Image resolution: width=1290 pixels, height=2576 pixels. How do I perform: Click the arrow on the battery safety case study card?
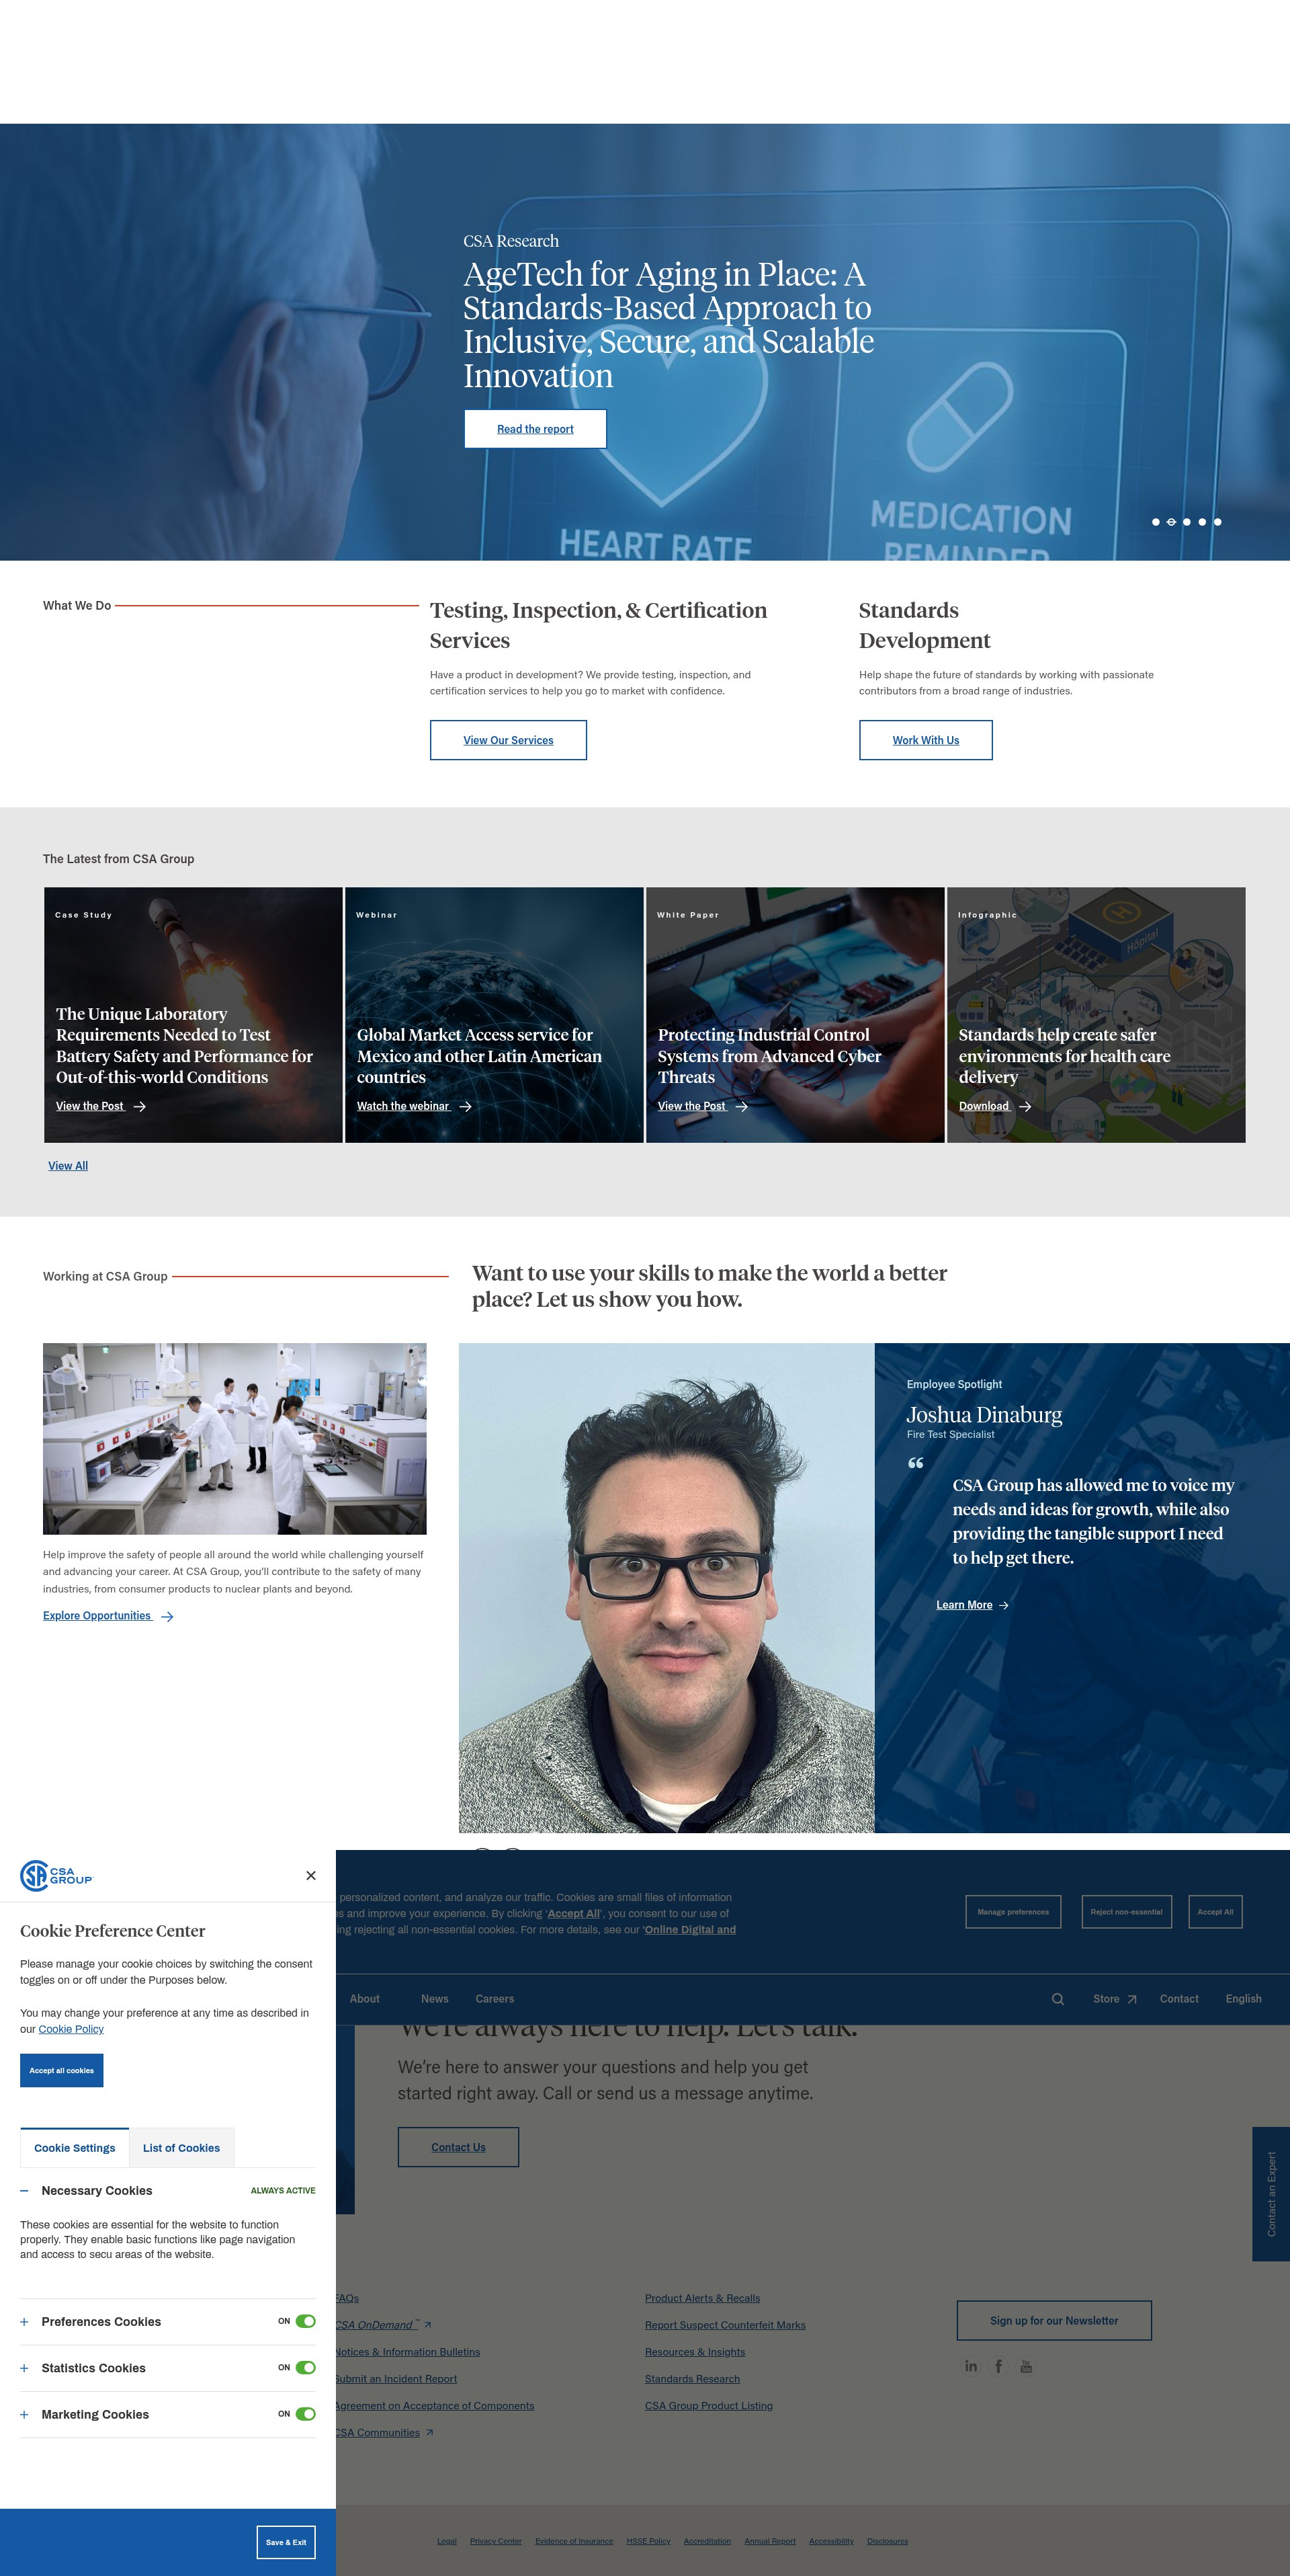[x=140, y=1106]
